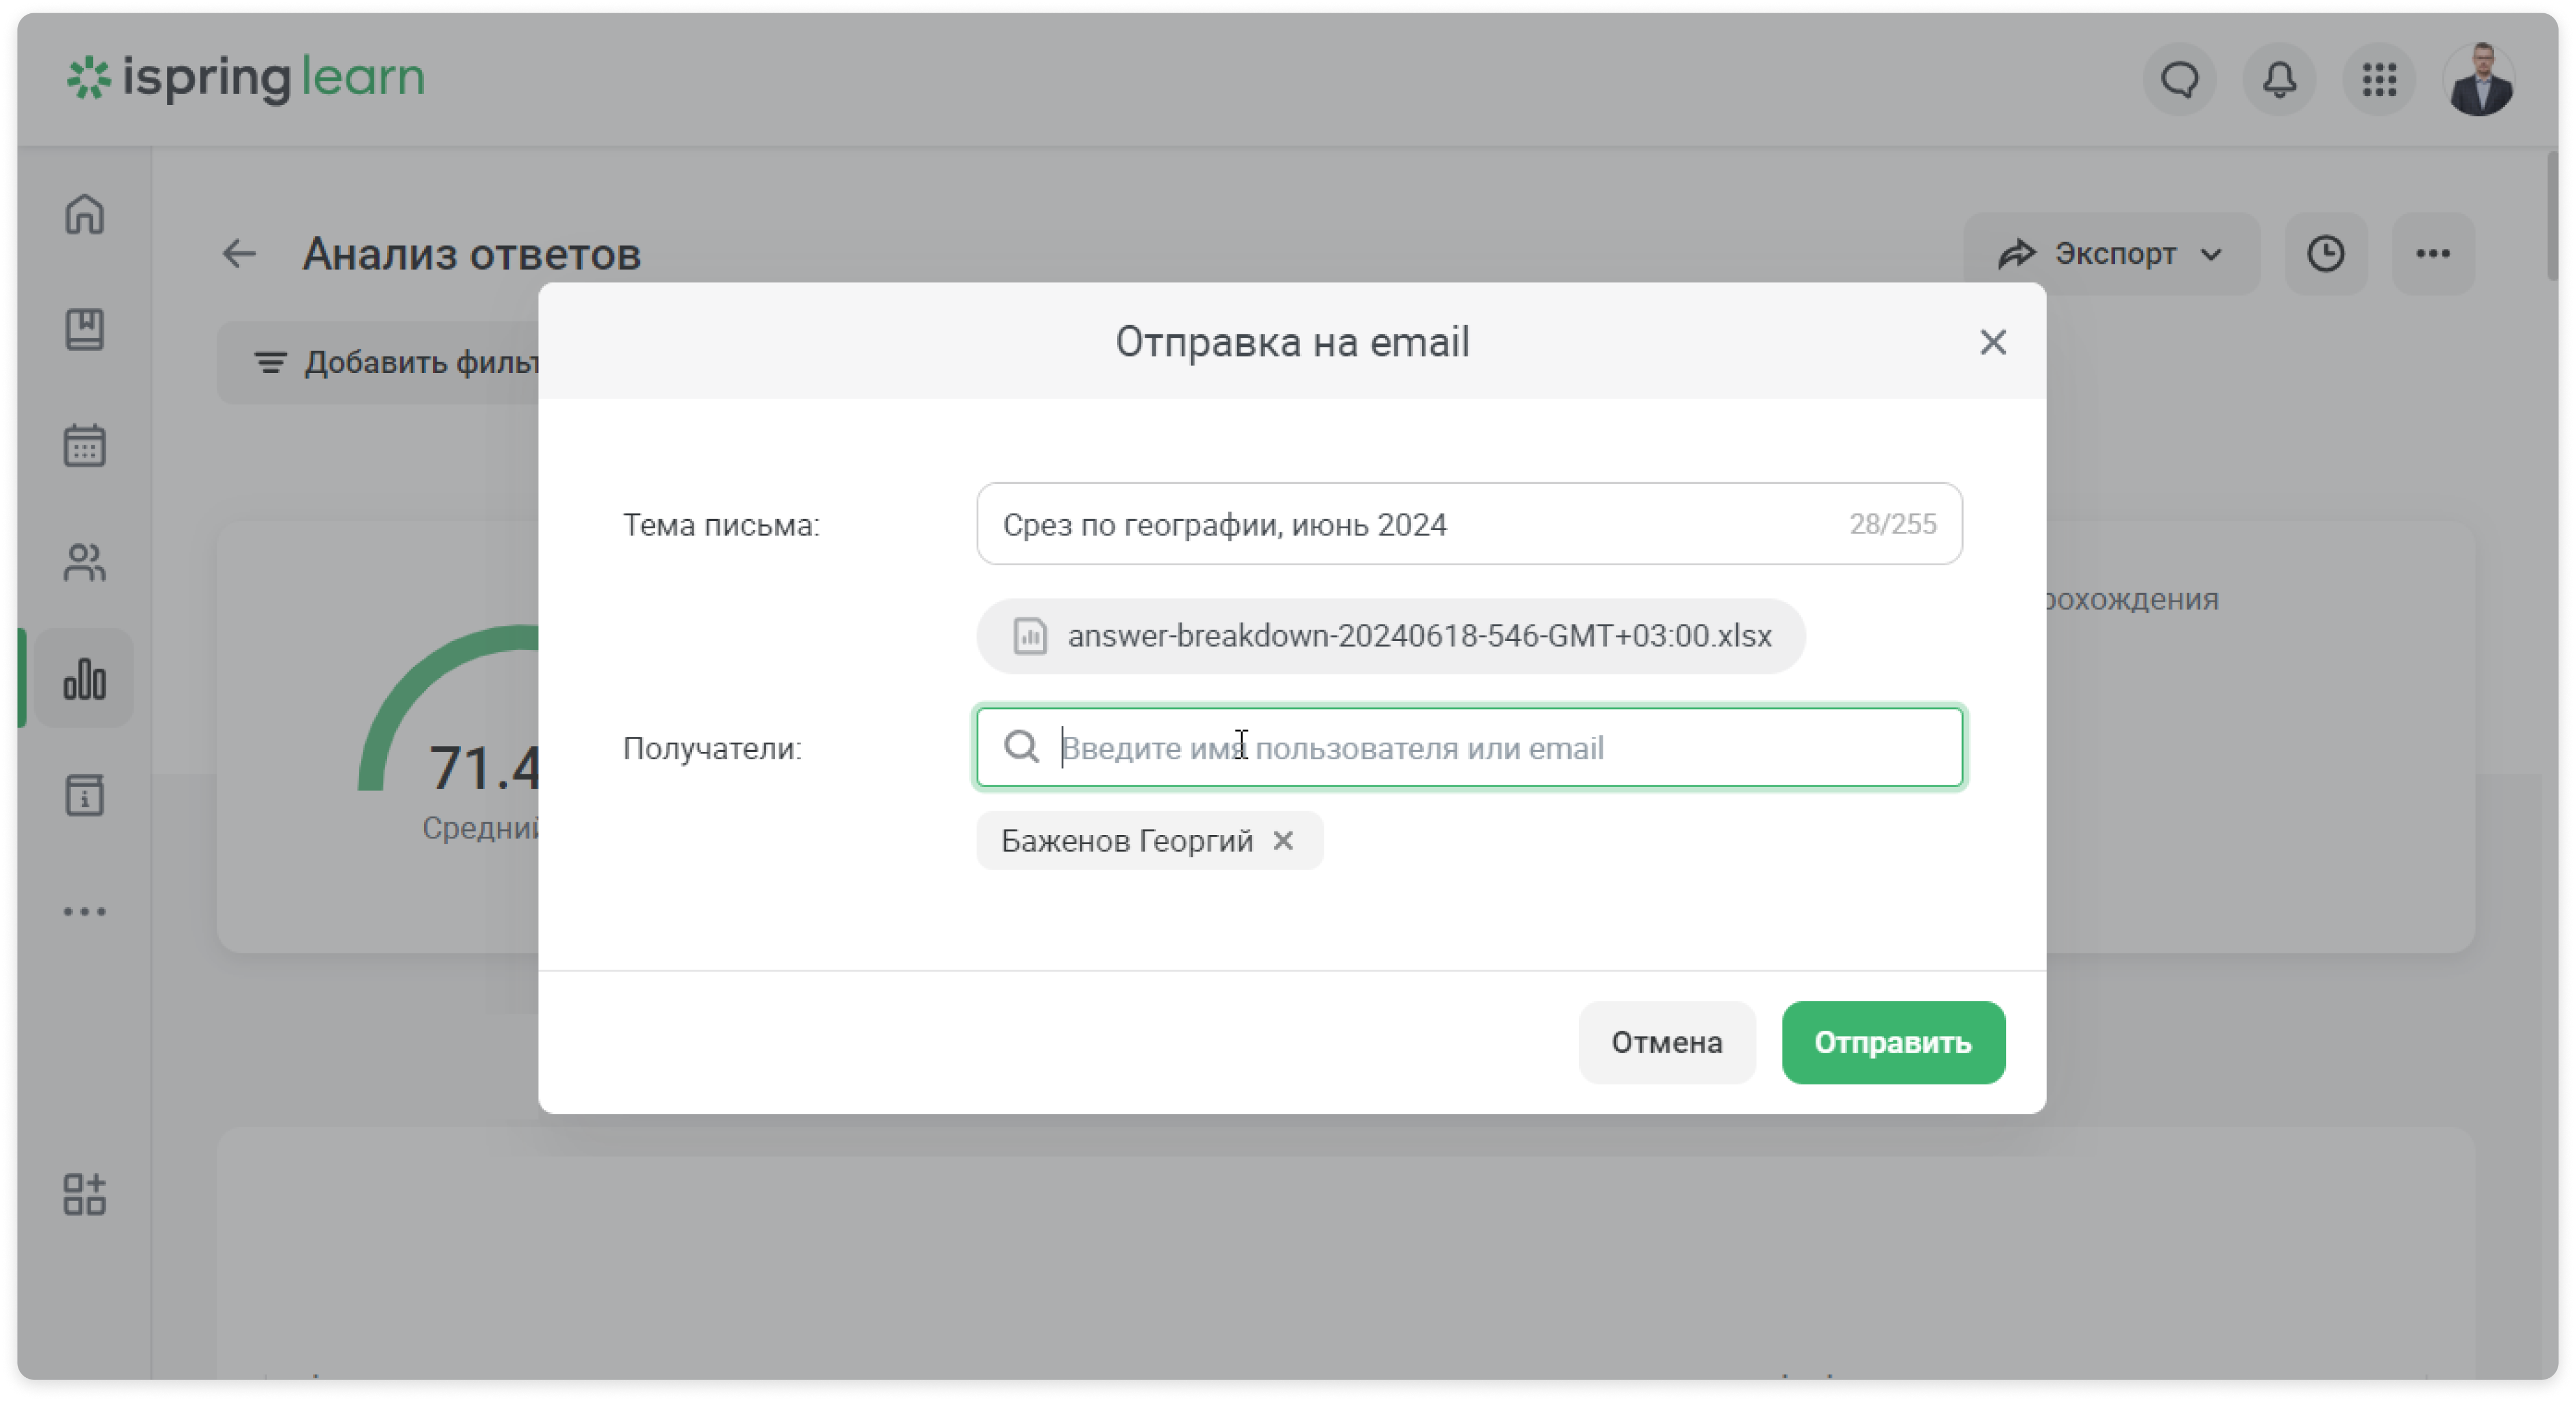
Task: Click the attachment file icon
Action: [x=1030, y=636]
